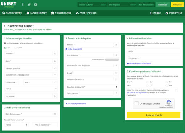The image size is (185, 133).
Task: Go to Paris en Direct menu
Action: 36,13
